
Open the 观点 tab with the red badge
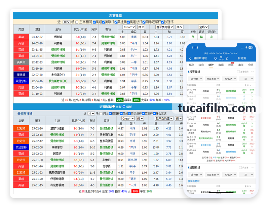click(231, 65)
